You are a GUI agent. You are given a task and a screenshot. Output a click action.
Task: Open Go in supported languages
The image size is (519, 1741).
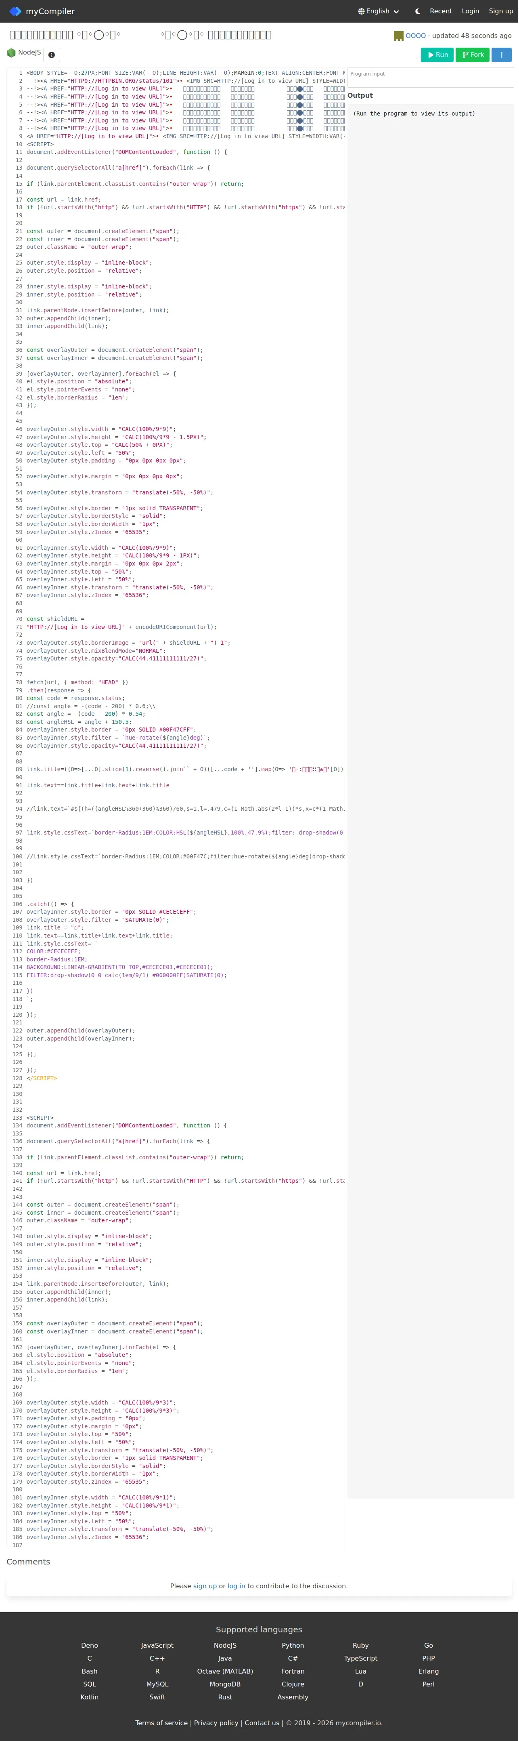429,1645
